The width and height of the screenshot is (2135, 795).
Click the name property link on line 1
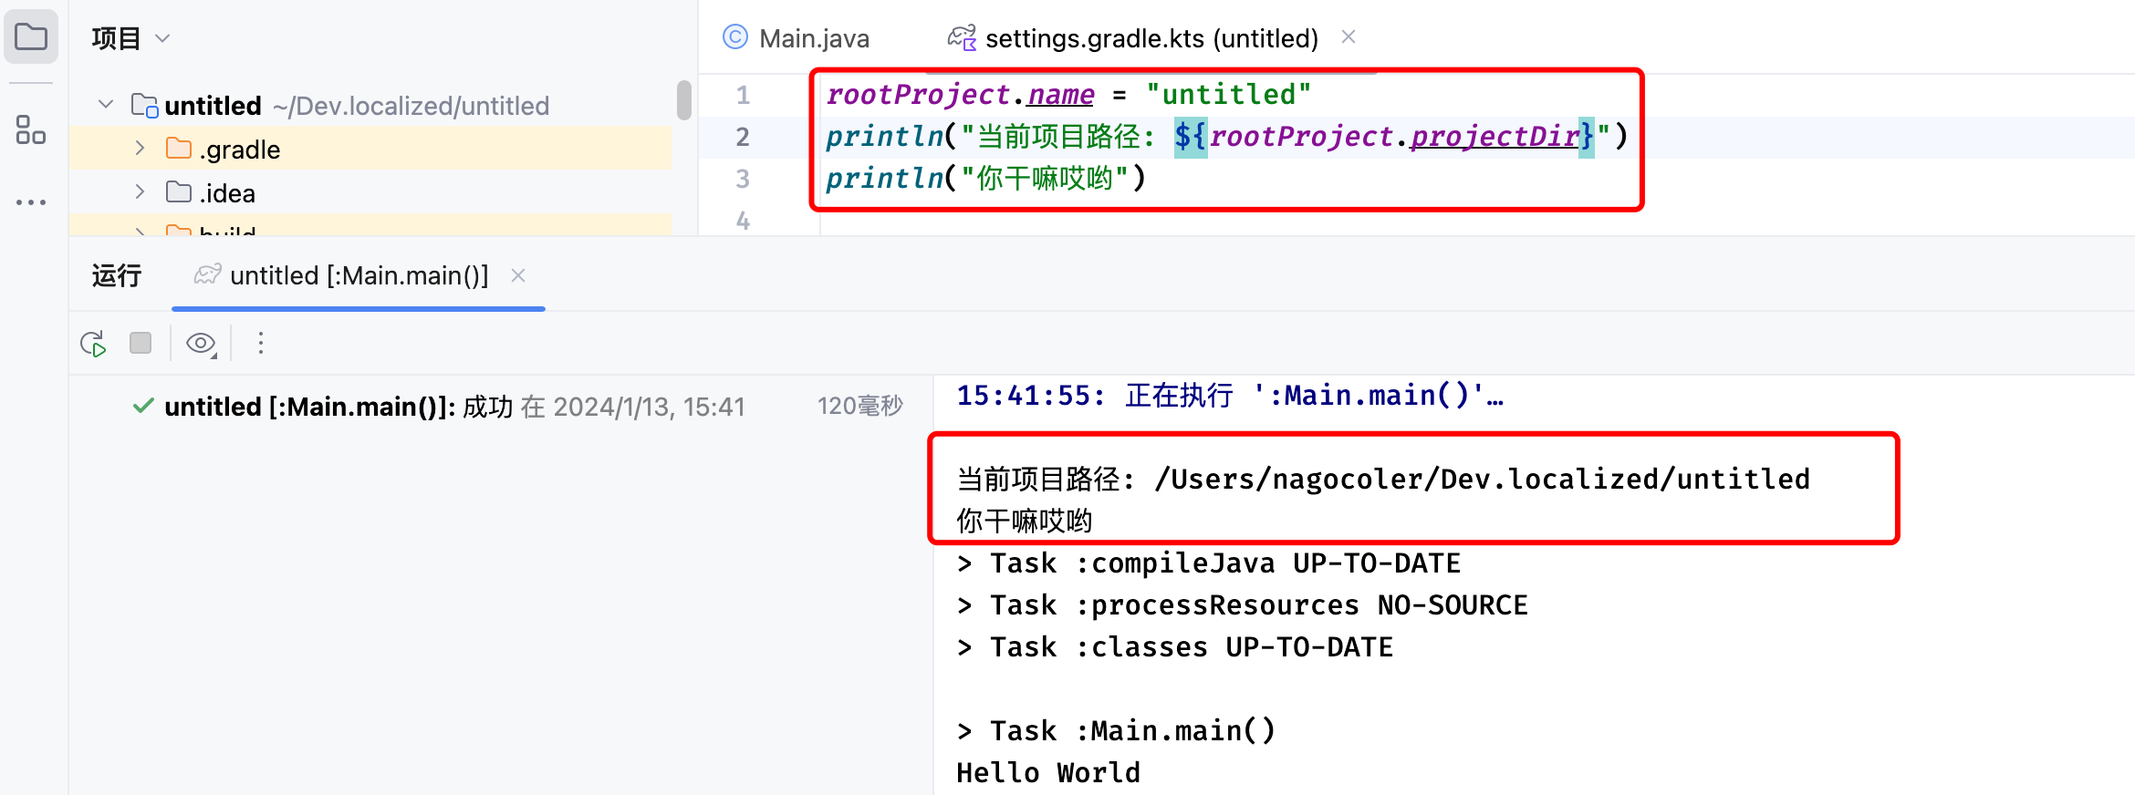pyautogui.click(x=1060, y=95)
